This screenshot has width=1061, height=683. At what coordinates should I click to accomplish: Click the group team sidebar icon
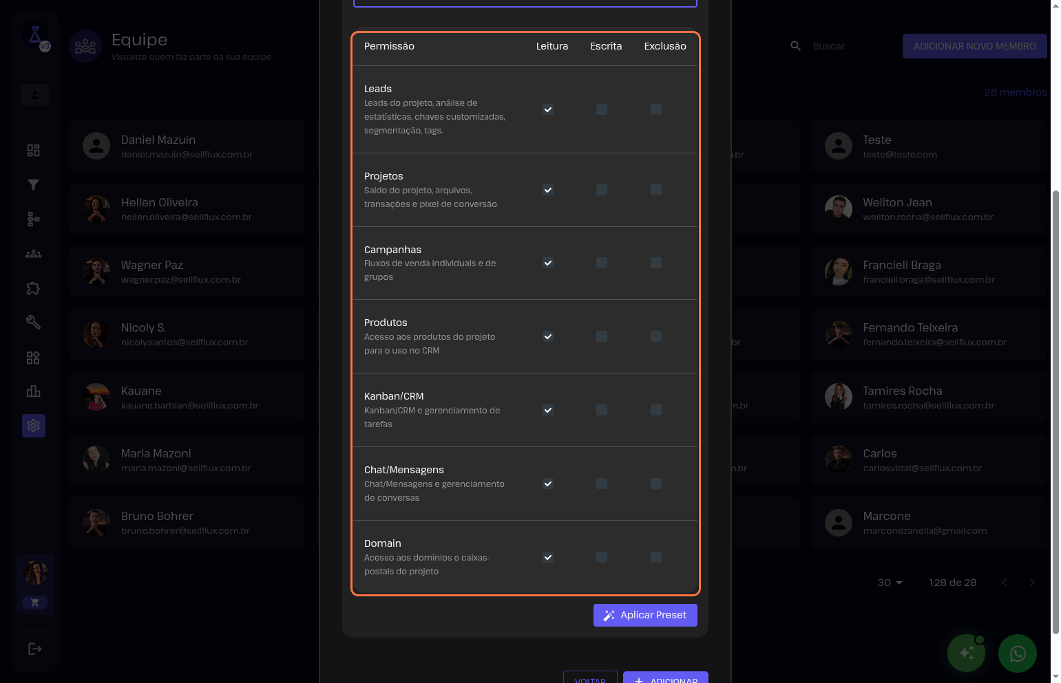point(33,254)
